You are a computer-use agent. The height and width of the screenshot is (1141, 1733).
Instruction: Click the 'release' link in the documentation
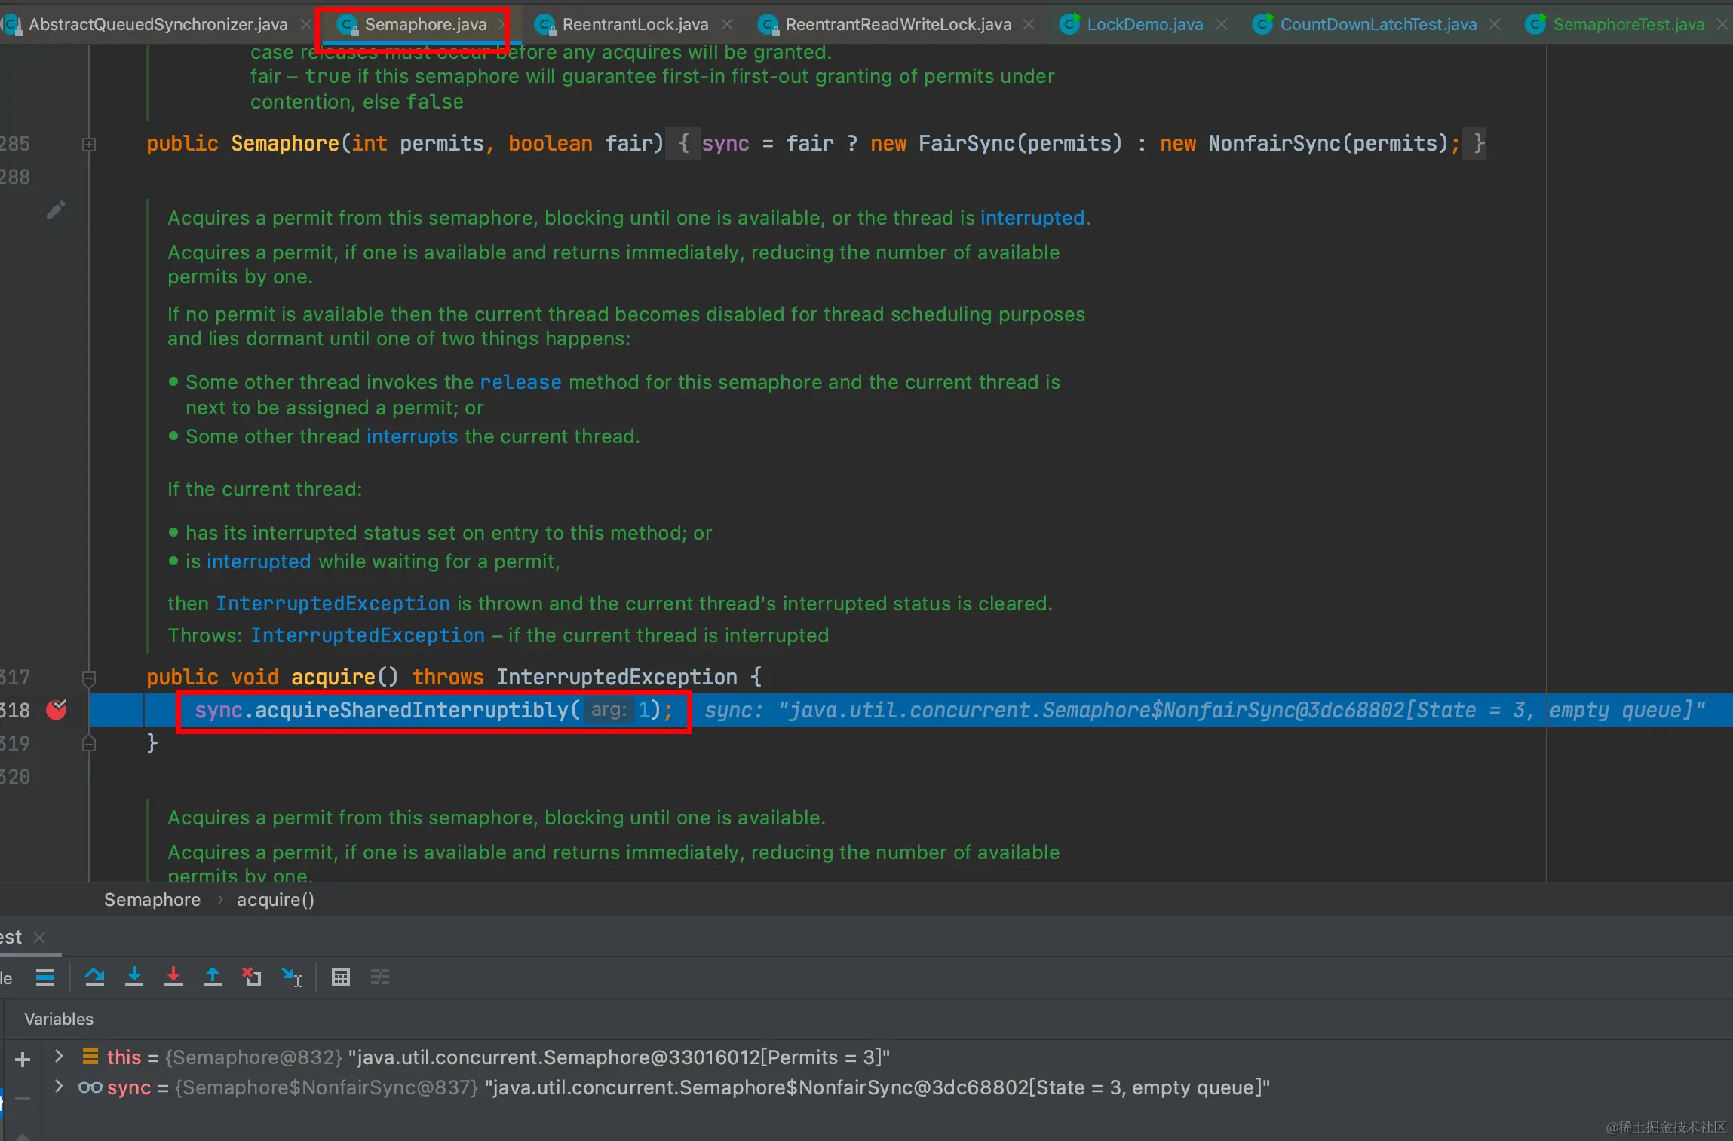point(520,382)
